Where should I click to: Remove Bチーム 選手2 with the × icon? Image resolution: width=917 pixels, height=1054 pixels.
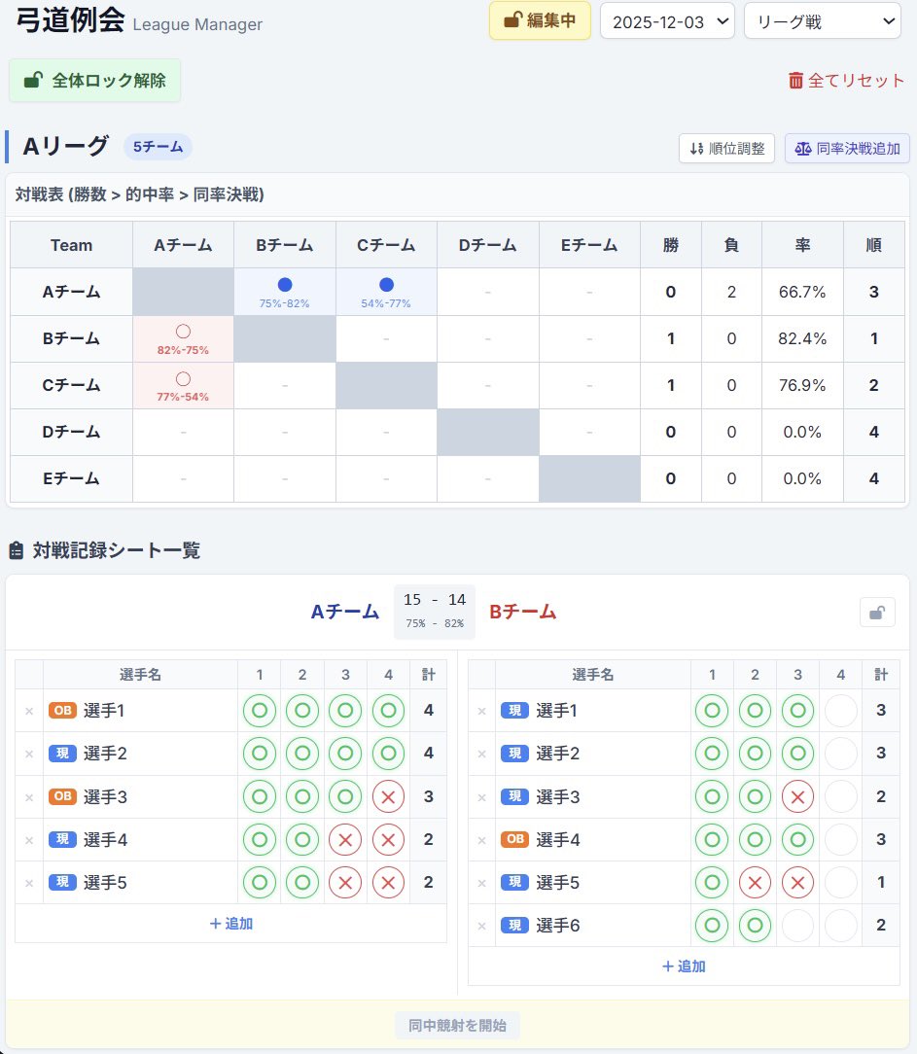click(481, 755)
